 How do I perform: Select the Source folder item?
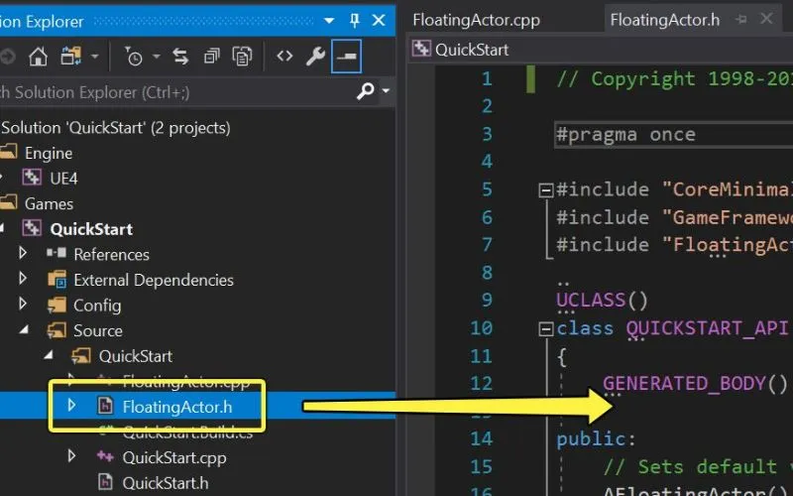(x=98, y=330)
